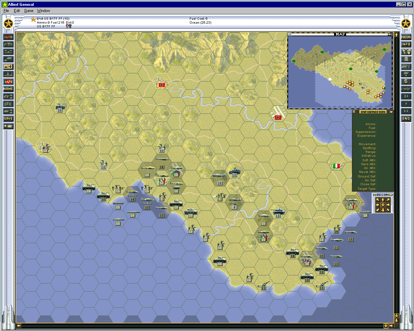Click the RECON pad up-left arrow
The height and width of the screenshot is (331, 414).
click(378, 200)
